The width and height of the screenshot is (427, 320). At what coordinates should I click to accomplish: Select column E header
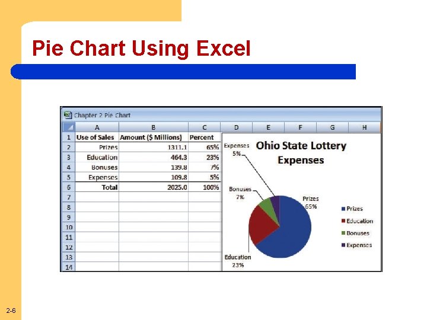[x=268, y=127]
